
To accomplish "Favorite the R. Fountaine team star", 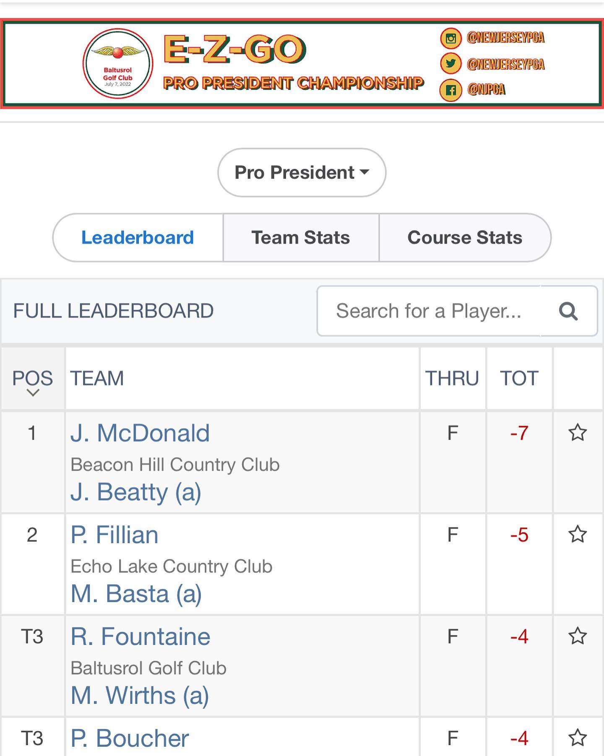I will 578,636.
